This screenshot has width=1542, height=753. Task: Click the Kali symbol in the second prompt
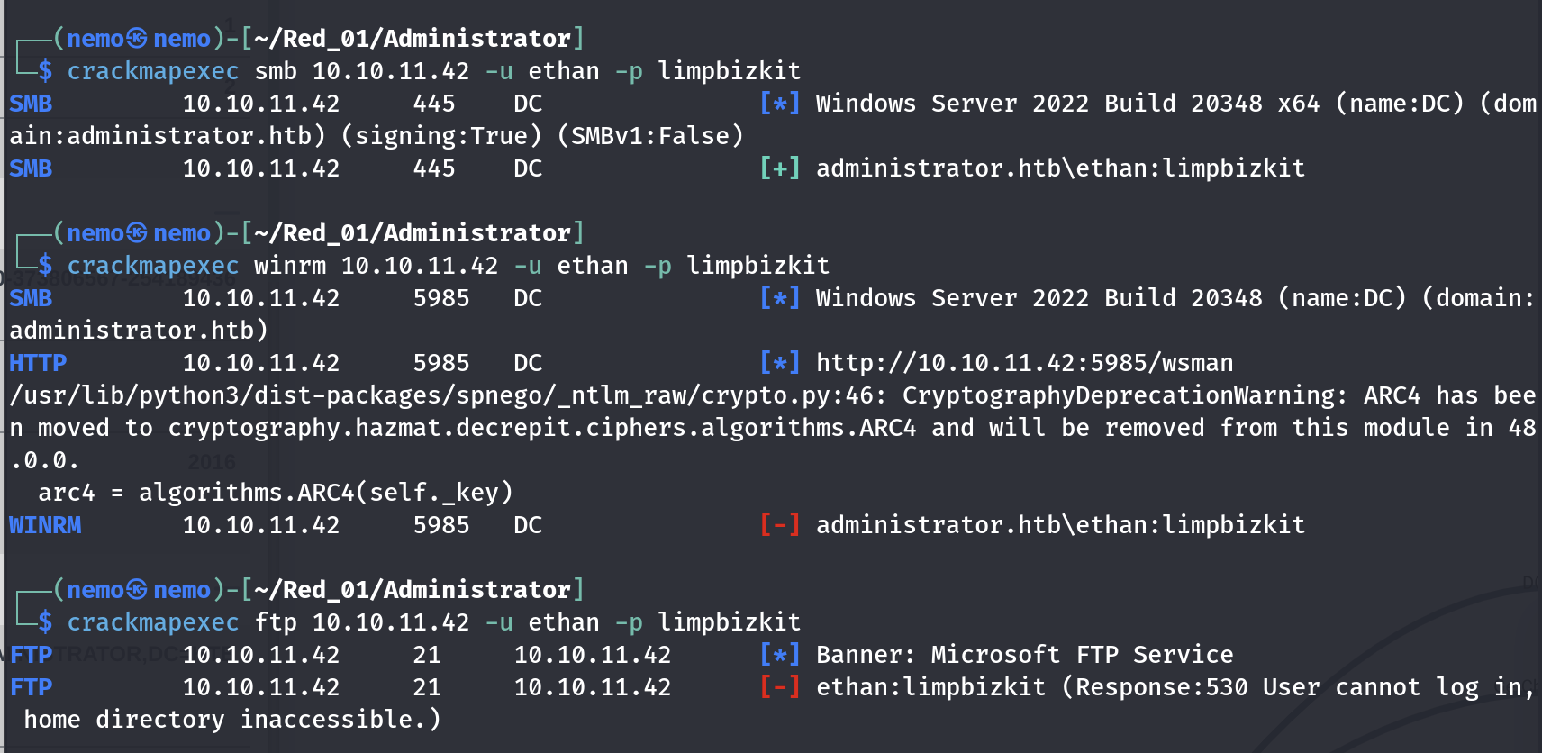tap(137, 233)
